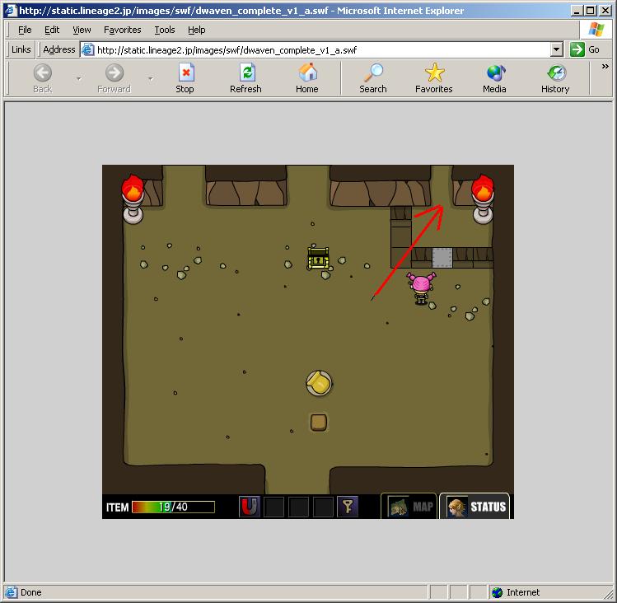
Task: Click the address URL text field
Action: pos(316,50)
